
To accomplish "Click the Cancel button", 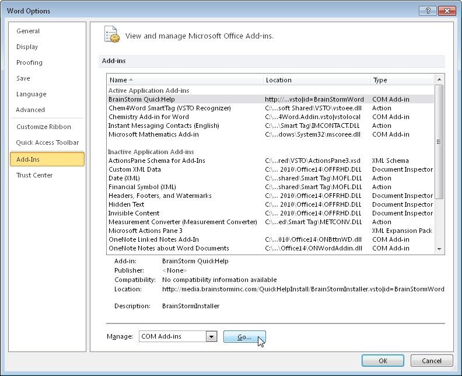I will (x=432, y=361).
